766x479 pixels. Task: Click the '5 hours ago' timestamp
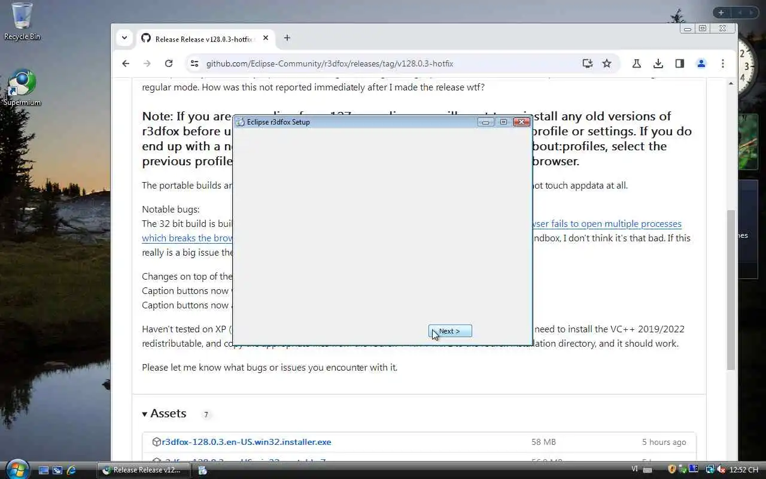664,442
